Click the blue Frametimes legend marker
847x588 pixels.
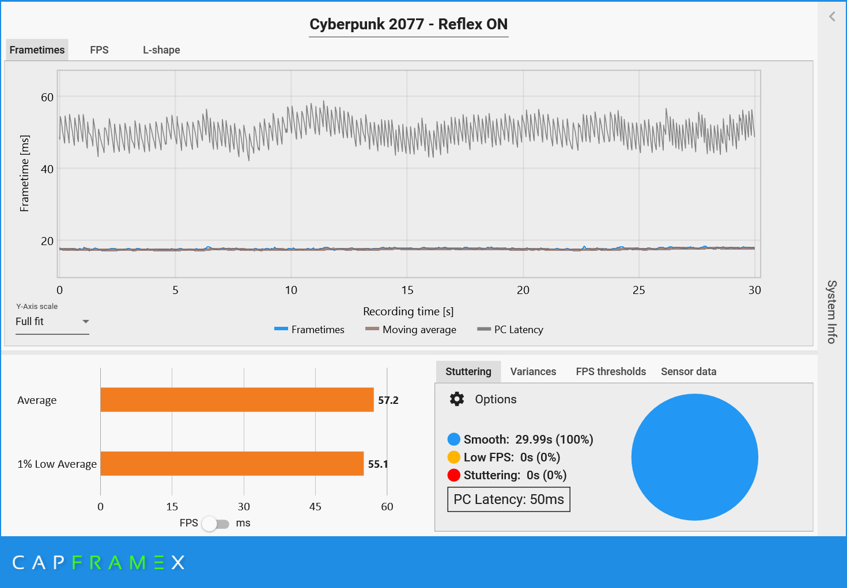click(281, 329)
